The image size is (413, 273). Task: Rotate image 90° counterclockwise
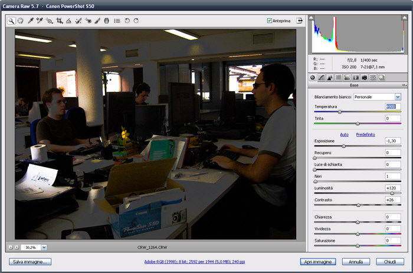[x=127, y=21]
